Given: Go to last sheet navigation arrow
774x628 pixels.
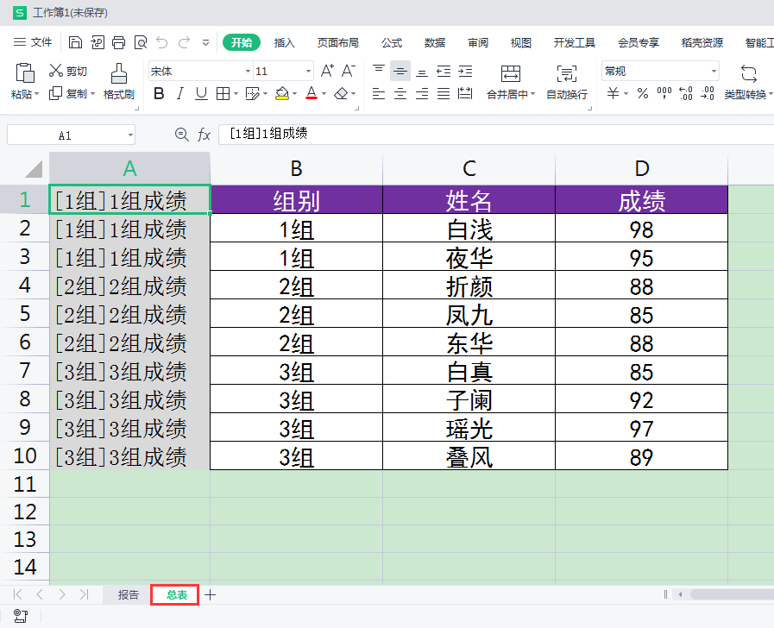Looking at the screenshot, I should coord(84,594).
